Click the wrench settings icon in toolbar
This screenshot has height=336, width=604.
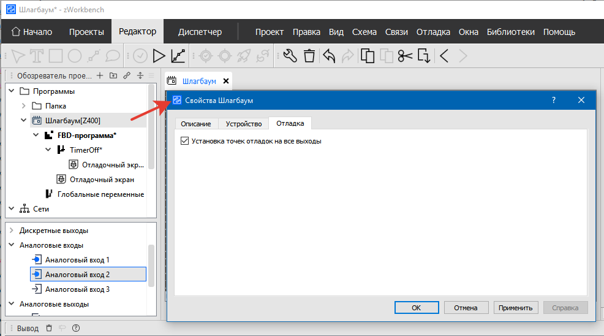(x=290, y=56)
